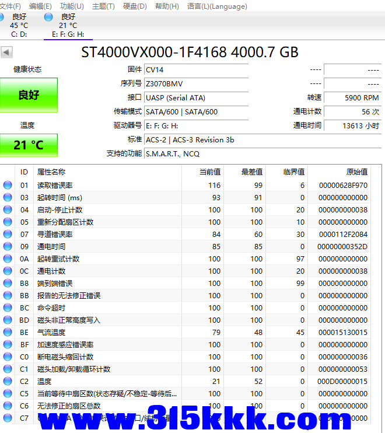Click status orb of row C2 温度
Viewport: 385px width, 433px height.
8,381
